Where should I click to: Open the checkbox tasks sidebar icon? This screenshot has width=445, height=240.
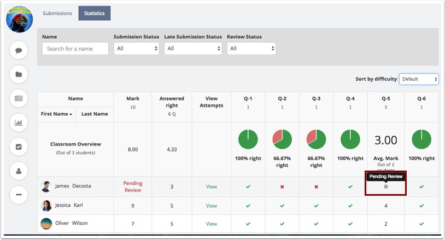click(x=19, y=147)
